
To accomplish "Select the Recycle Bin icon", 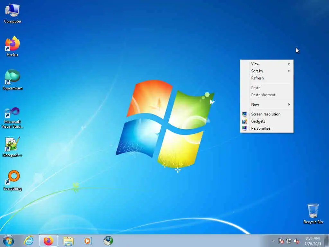I will (313, 214).
